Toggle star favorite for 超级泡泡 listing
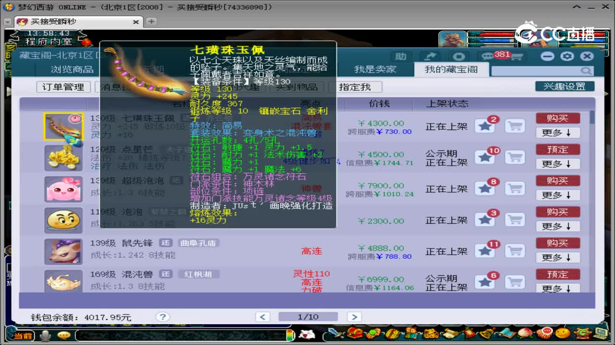Image resolution: width=615 pixels, height=345 pixels. [x=485, y=189]
